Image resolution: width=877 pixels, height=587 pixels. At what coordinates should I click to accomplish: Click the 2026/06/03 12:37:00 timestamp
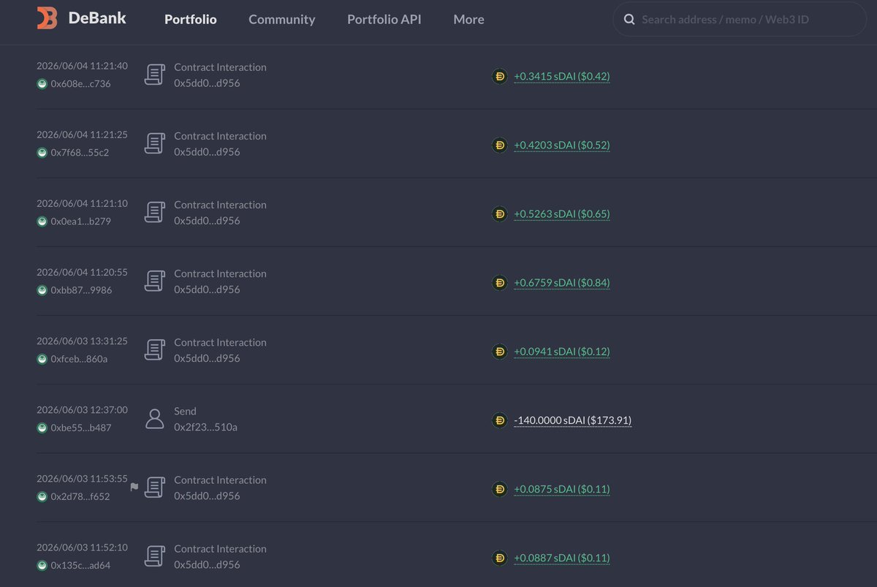[x=82, y=409]
